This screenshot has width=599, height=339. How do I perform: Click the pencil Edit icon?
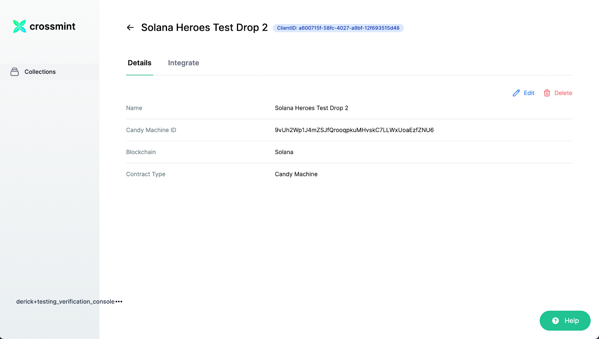pos(516,93)
